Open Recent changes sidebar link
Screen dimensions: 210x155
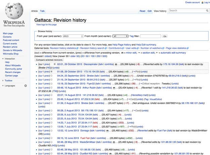pos(13,72)
